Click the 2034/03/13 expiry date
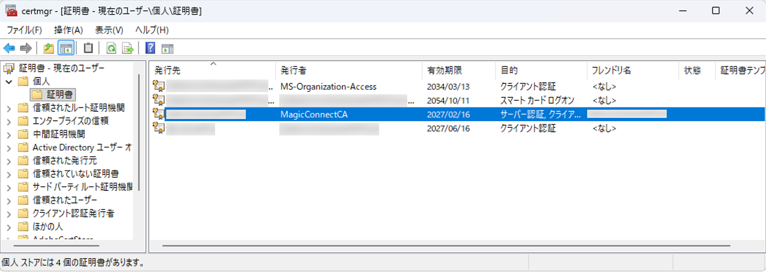 448,87
